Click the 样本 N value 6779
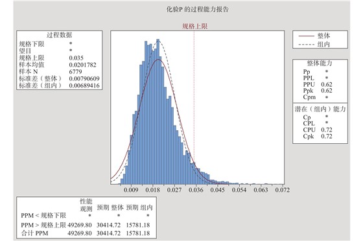The height and width of the screenshot is (241, 363). [x=75, y=72]
